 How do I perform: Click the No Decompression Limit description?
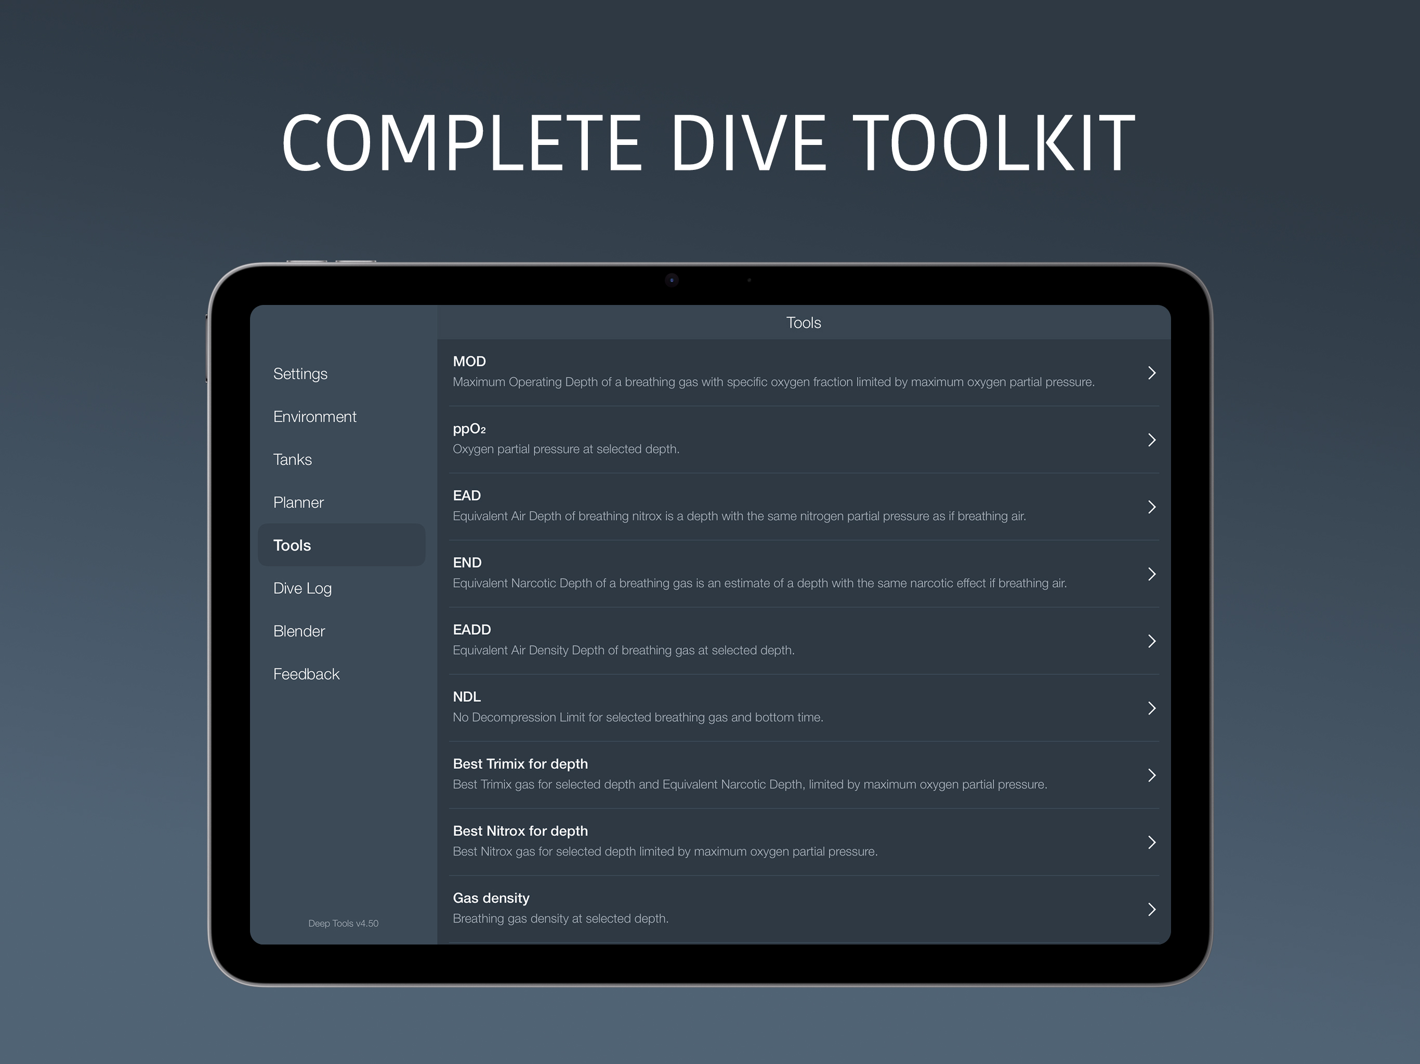coord(637,717)
